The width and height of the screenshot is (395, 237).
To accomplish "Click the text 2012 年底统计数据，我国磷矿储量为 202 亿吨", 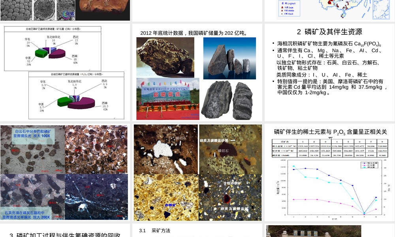I will (194, 33).
